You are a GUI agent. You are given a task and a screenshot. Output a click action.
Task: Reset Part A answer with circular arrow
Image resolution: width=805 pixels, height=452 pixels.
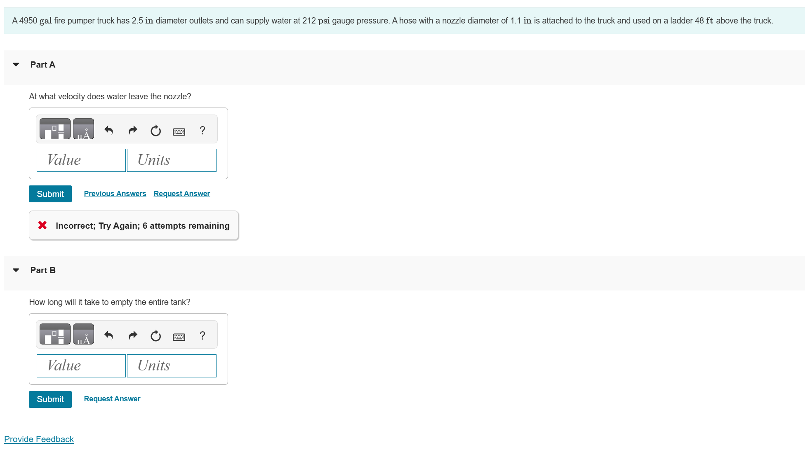[x=155, y=131]
